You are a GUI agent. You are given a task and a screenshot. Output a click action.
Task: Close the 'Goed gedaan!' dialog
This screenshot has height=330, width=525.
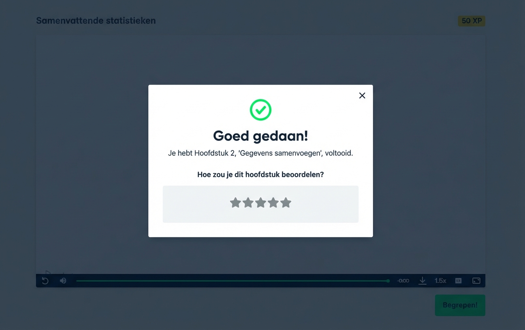[362, 95]
